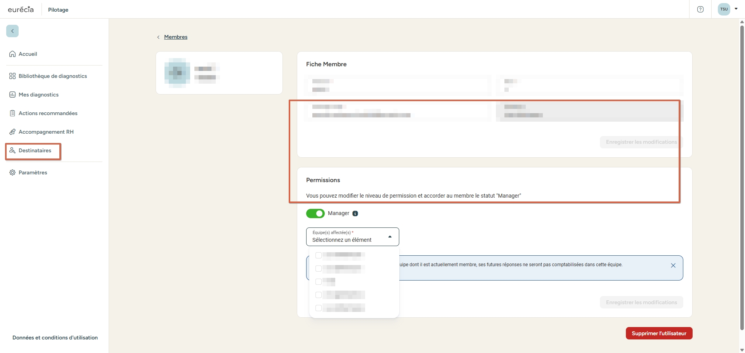Collapse the Équipe(s) affectée(s) dropdown

(390, 236)
